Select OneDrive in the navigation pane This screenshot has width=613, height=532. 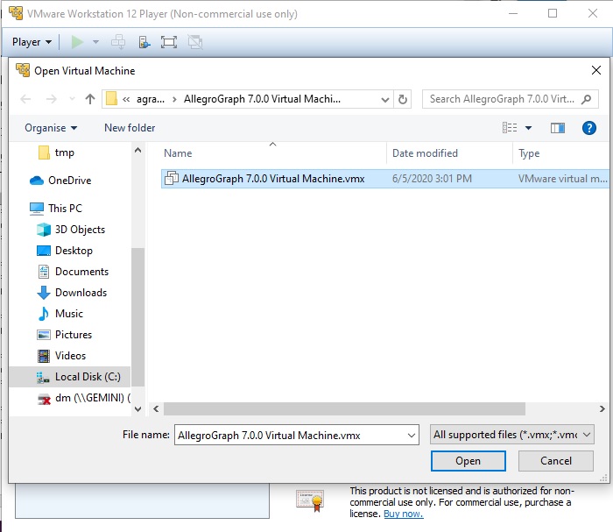click(69, 181)
